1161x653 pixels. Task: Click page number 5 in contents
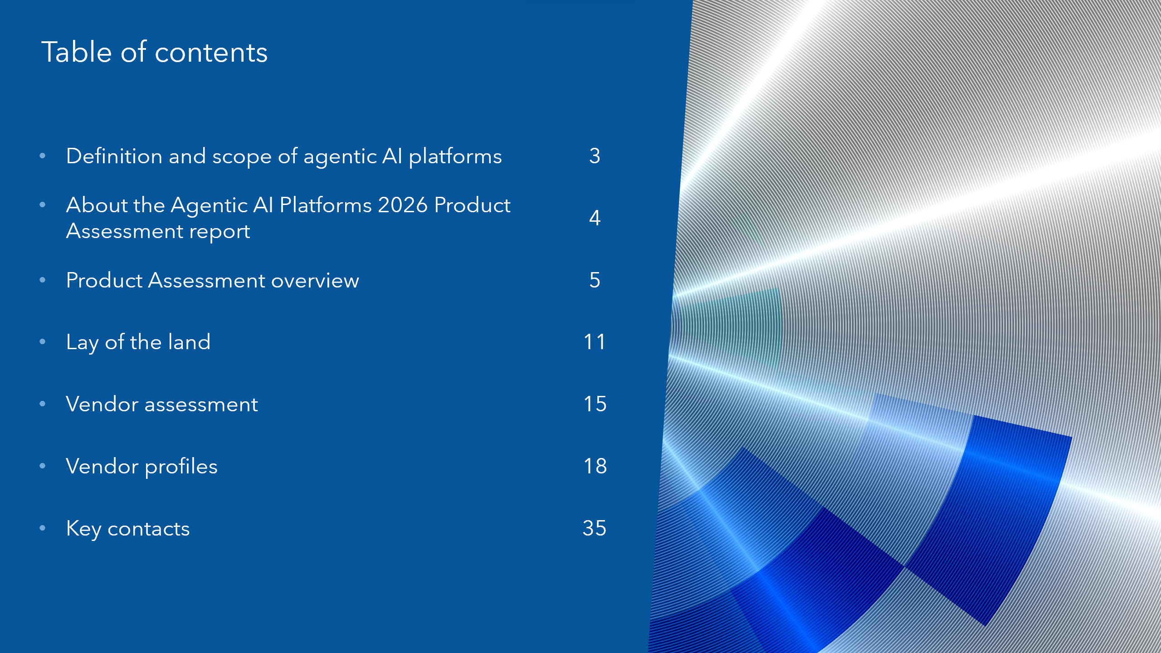tap(595, 280)
